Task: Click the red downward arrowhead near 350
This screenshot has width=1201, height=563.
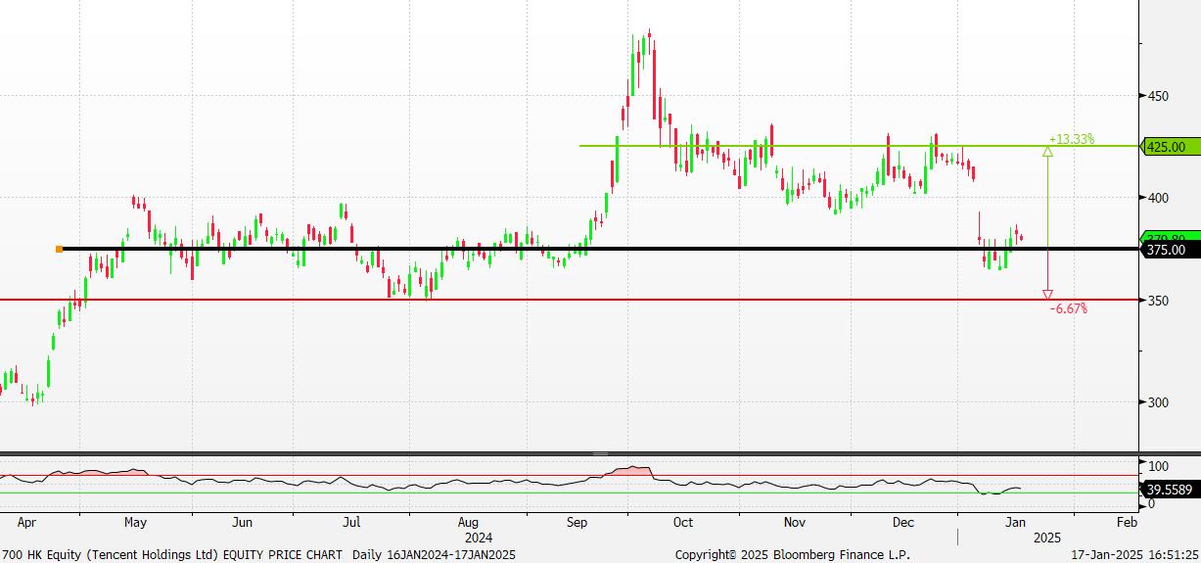Action: [x=1047, y=295]
